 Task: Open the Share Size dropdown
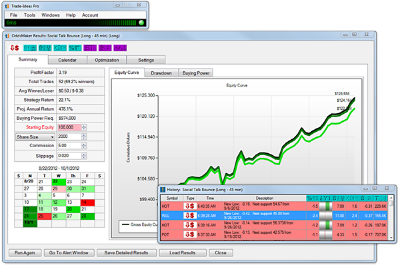[35, 137]
